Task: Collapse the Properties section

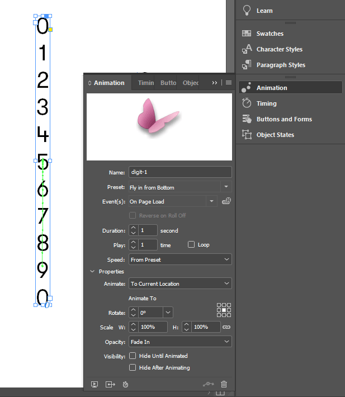Action: pyautogui.click(x=92, y=272)
